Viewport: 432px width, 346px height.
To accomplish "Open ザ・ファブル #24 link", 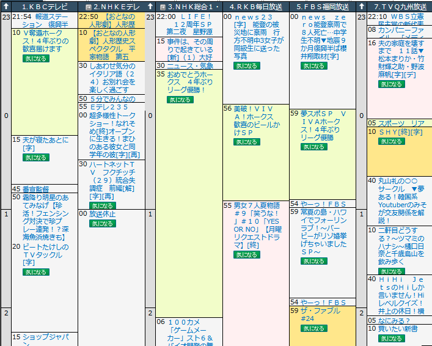I will 320,315.
